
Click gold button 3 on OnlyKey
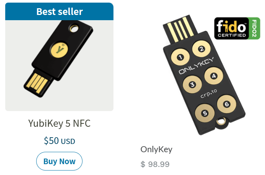pos(192,84)
